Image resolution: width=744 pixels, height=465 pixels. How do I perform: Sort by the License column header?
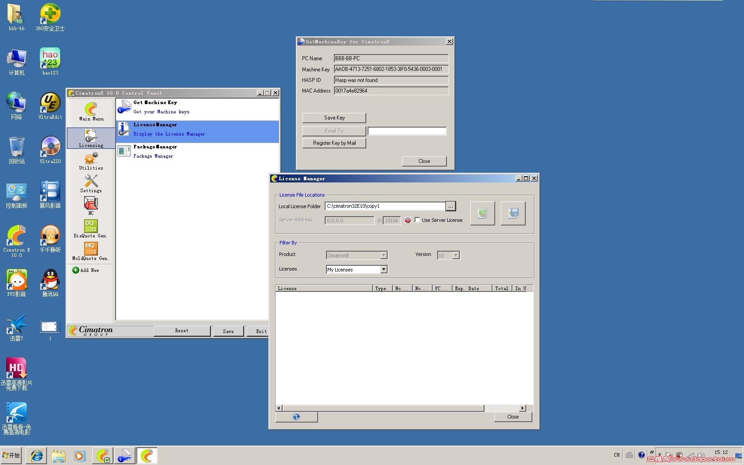coord(324,288)
